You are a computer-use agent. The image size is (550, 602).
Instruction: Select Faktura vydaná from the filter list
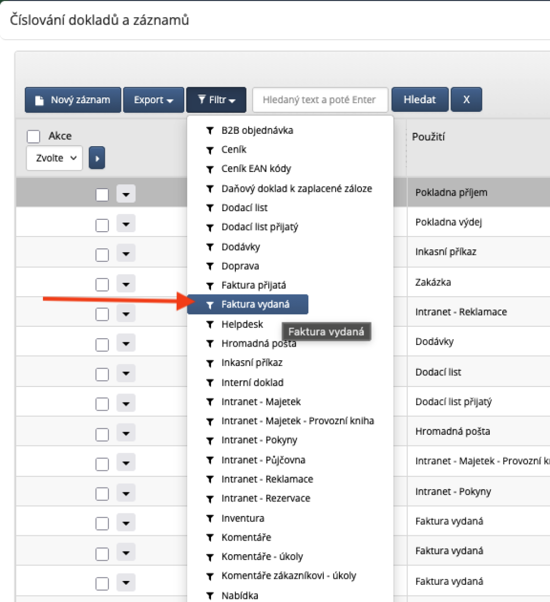[x=255, y=305]
